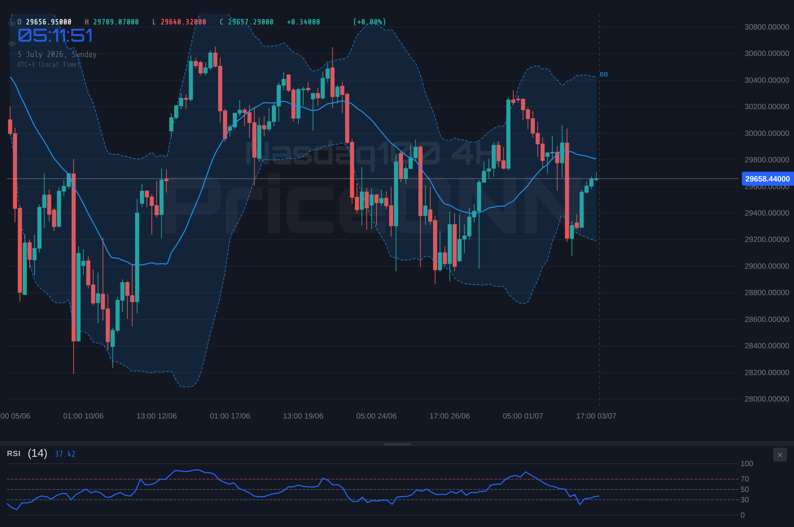Click the 17:00 26/06 time axis label

(x=450, y=416)
